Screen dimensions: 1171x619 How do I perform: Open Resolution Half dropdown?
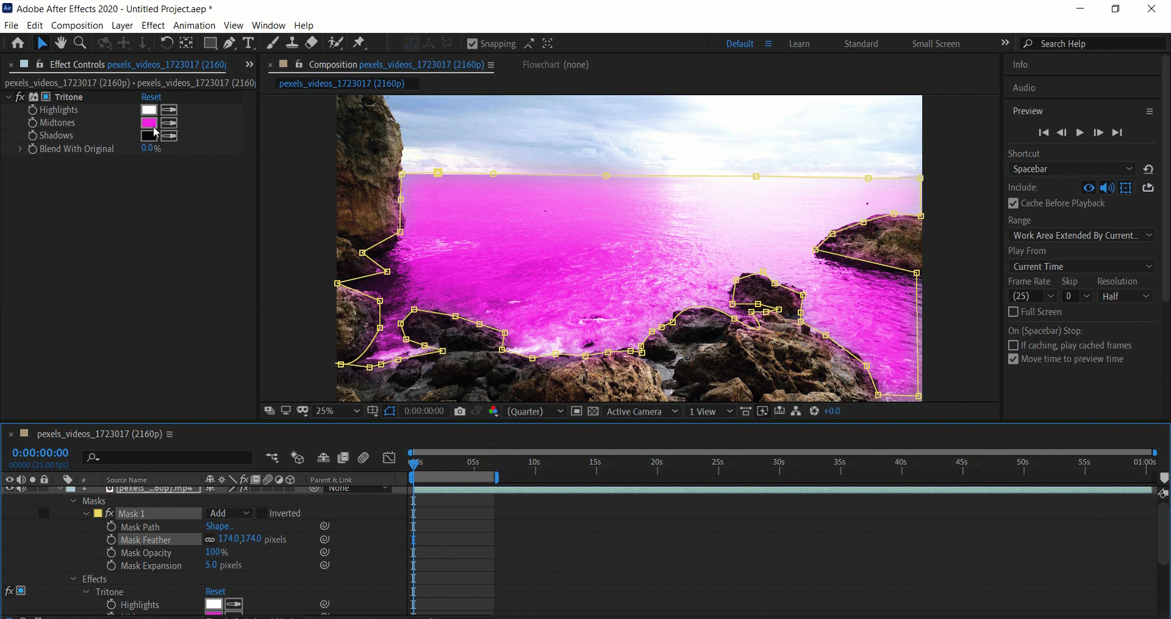(1125, 296)
